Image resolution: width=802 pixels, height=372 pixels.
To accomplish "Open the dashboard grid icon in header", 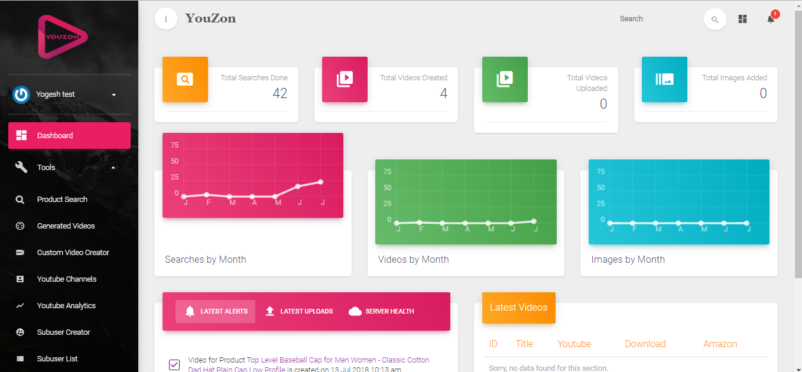I will pyautogui.click(x=743, y=19).
